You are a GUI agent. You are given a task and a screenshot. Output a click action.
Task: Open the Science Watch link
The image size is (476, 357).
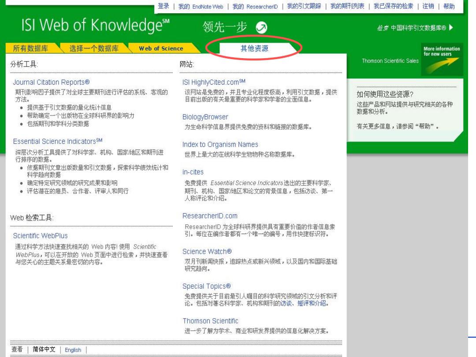[x=207, y=251]
